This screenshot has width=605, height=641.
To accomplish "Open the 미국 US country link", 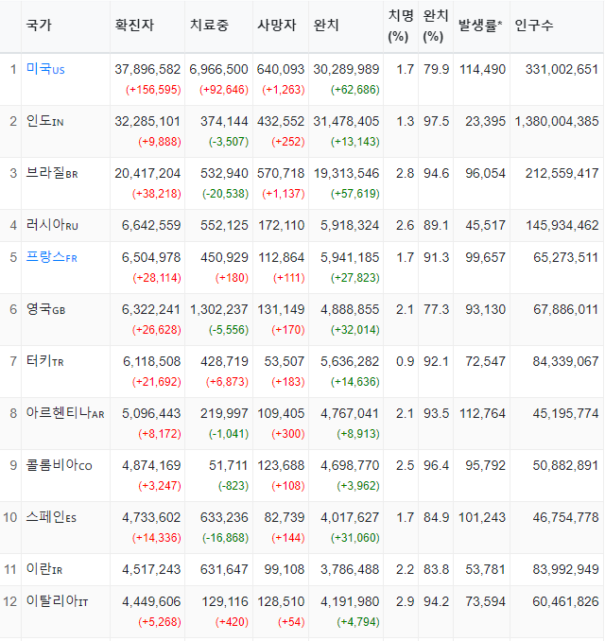I will (x=45, y=69).
